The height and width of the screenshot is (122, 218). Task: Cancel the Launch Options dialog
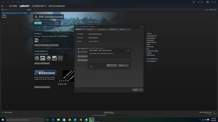[x=123, y=65]
